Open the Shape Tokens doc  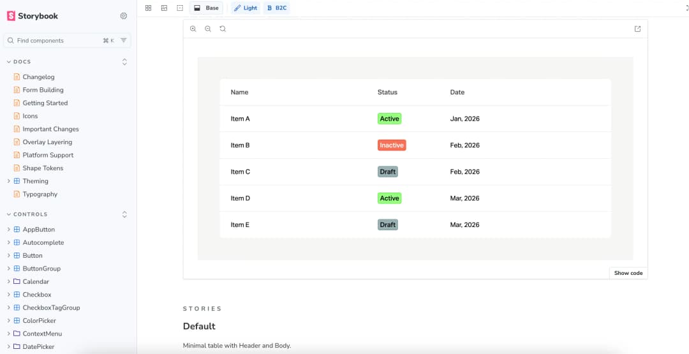[x=43, y=168]
